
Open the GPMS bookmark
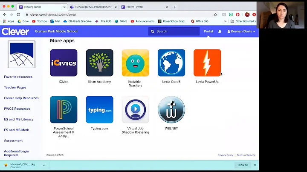coord(121,21)
